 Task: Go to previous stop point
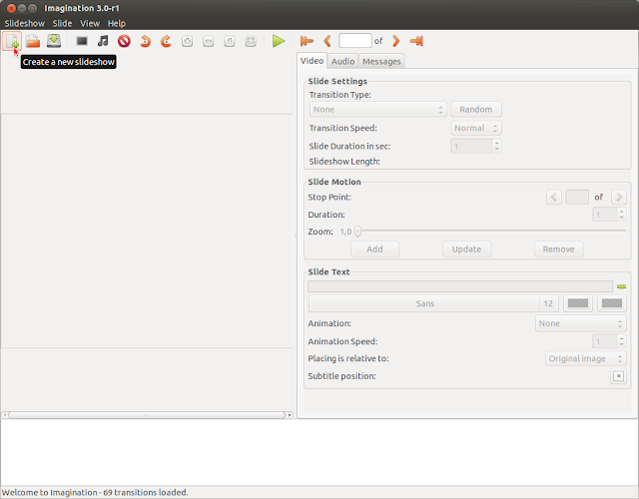(554, 198)
